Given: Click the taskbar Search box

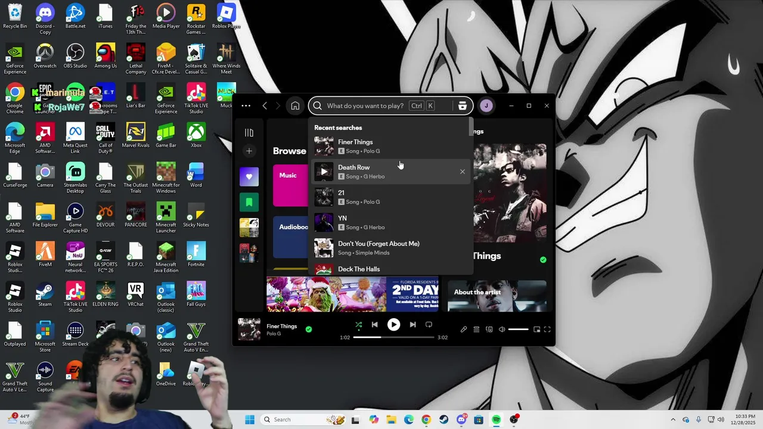Looking at the screenshot, I should click(x=303, y=419).
